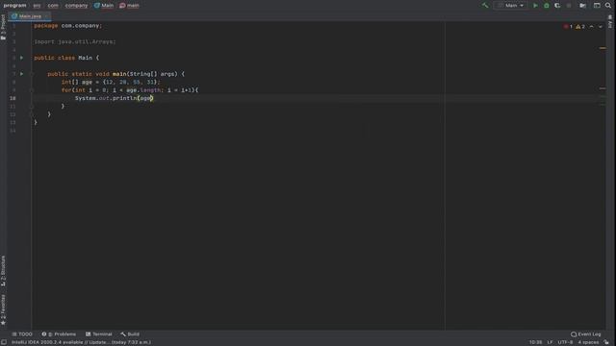
Task: Click the package com.company line
Action: [x=67, y=26]
